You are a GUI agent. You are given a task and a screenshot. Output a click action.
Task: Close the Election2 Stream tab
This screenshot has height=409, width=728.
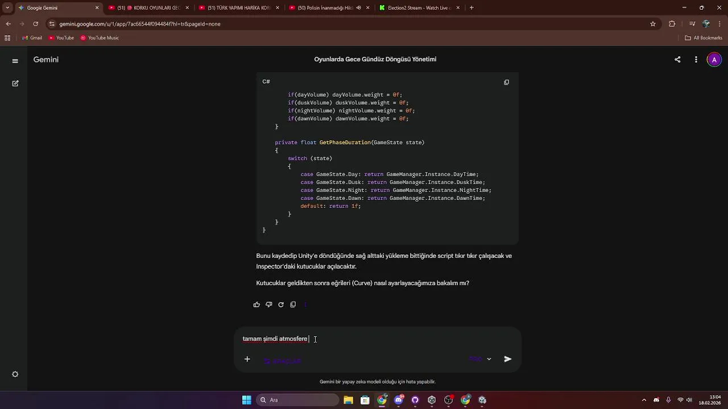[x=458, y=8]
